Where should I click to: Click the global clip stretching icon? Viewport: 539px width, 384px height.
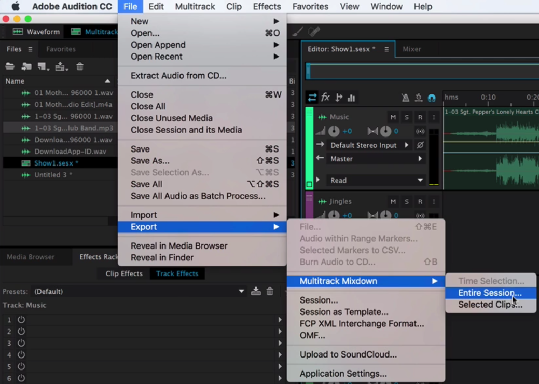418,98
